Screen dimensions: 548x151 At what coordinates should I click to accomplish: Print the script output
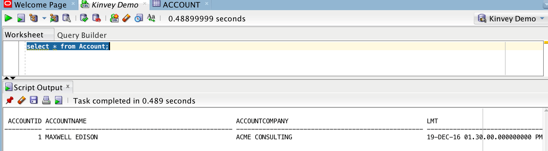tap(46, 100)
